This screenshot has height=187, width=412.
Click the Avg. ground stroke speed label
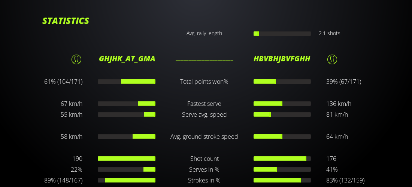204,137
